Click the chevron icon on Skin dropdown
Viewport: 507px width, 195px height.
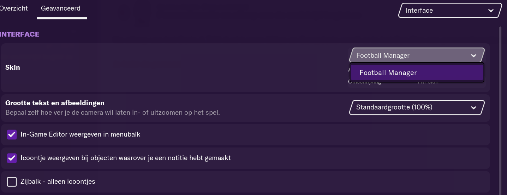474,56
